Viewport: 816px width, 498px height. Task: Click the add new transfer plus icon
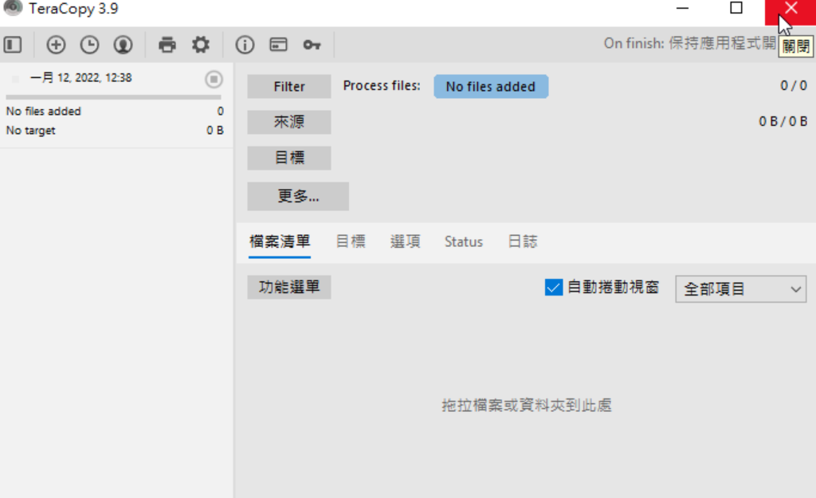click(56, 45)
